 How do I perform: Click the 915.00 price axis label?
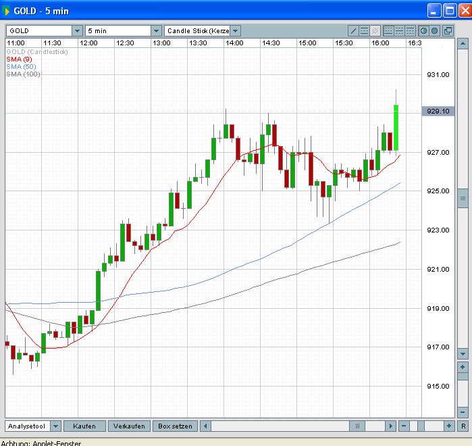(x=438, y=386)
